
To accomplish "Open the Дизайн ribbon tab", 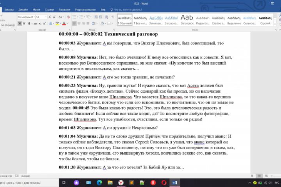I will 23,10.
